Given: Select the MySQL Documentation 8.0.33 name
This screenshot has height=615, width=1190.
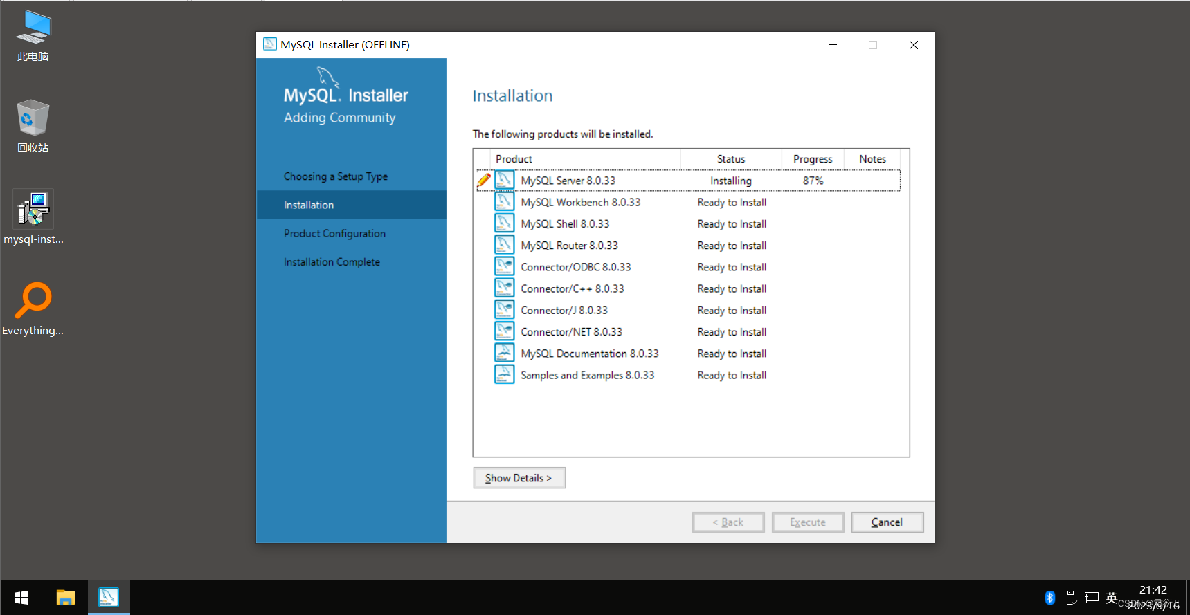Looking at the screenshot, I should pyautogui.click(x=590, y=354).
